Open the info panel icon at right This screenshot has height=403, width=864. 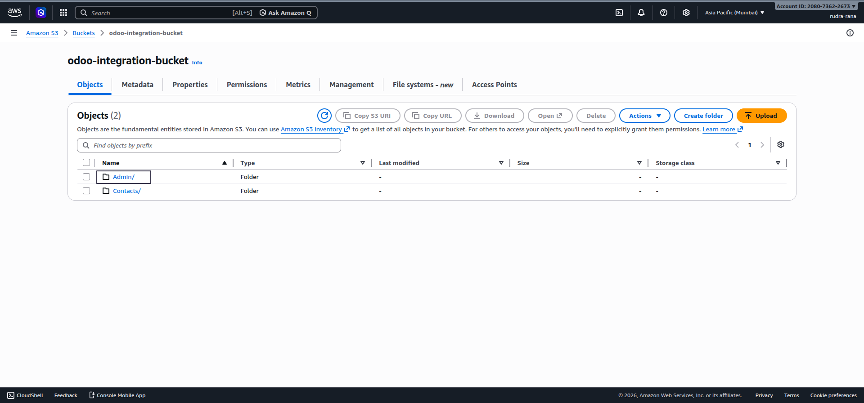point(850,33)
